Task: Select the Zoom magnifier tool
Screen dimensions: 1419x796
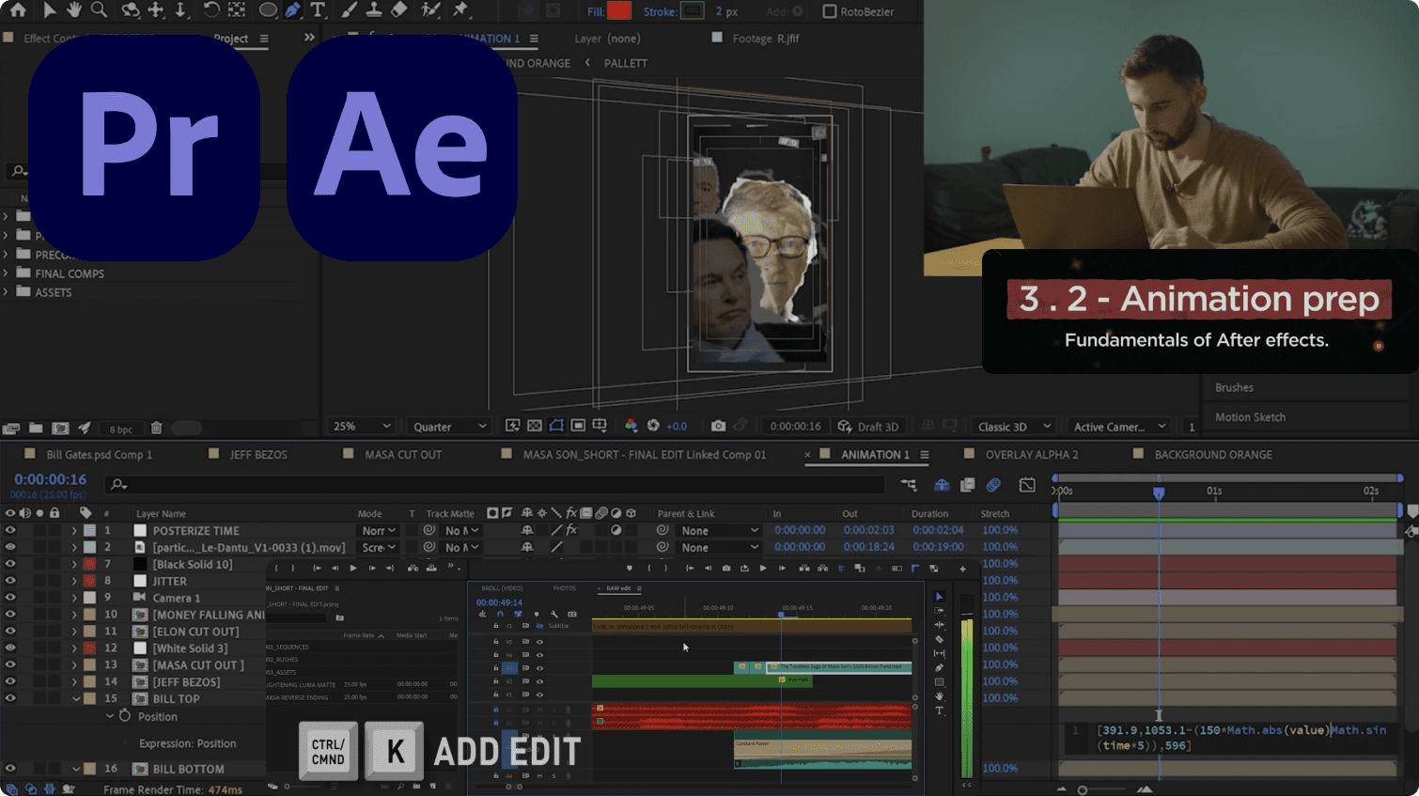Action: 99,10
